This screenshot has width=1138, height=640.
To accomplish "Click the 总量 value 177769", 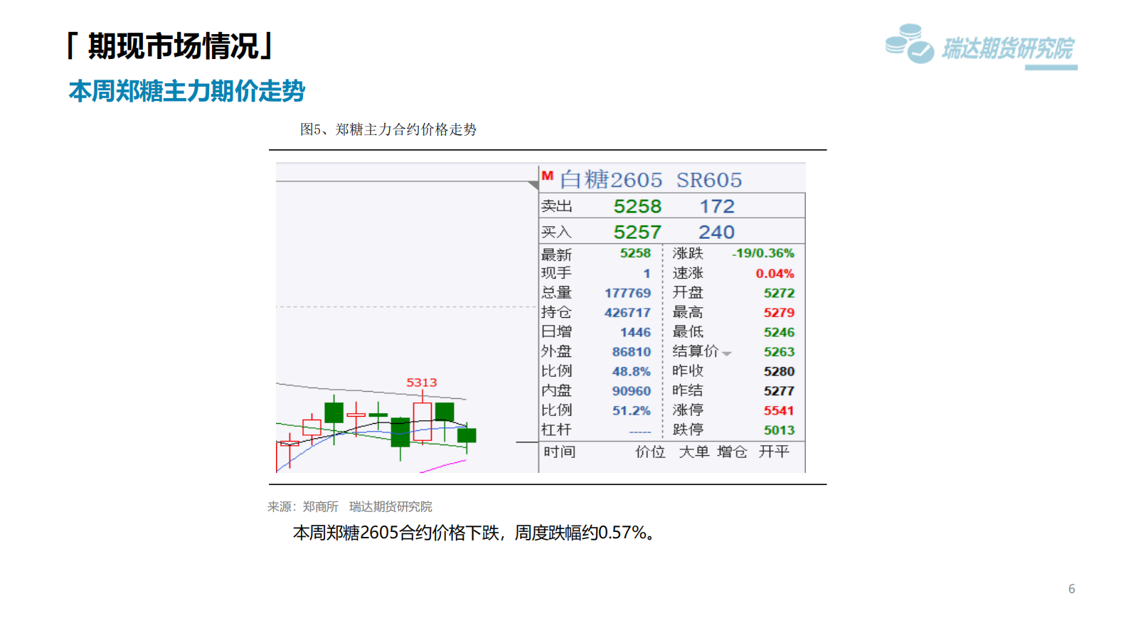I will point(627,293).
